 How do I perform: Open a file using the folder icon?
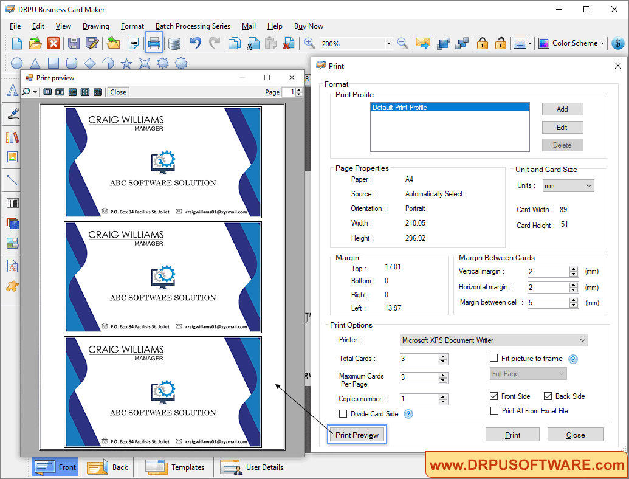[35, 43]
